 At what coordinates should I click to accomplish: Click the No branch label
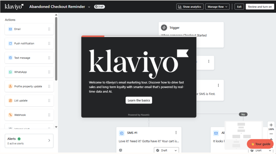coord(243,114)
